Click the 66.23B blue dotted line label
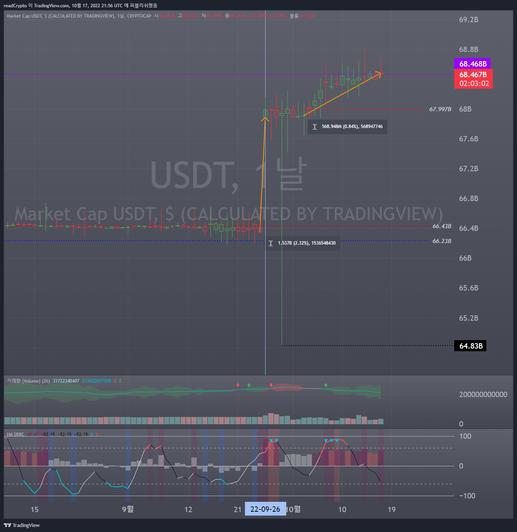Image resolution: width=517 pixels, height=532 pixels. 442,241
